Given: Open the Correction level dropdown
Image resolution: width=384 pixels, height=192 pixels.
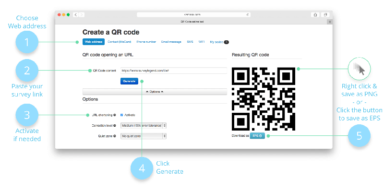Looking at the screenshot, I should pyautogui.click(x=144, y=125).
